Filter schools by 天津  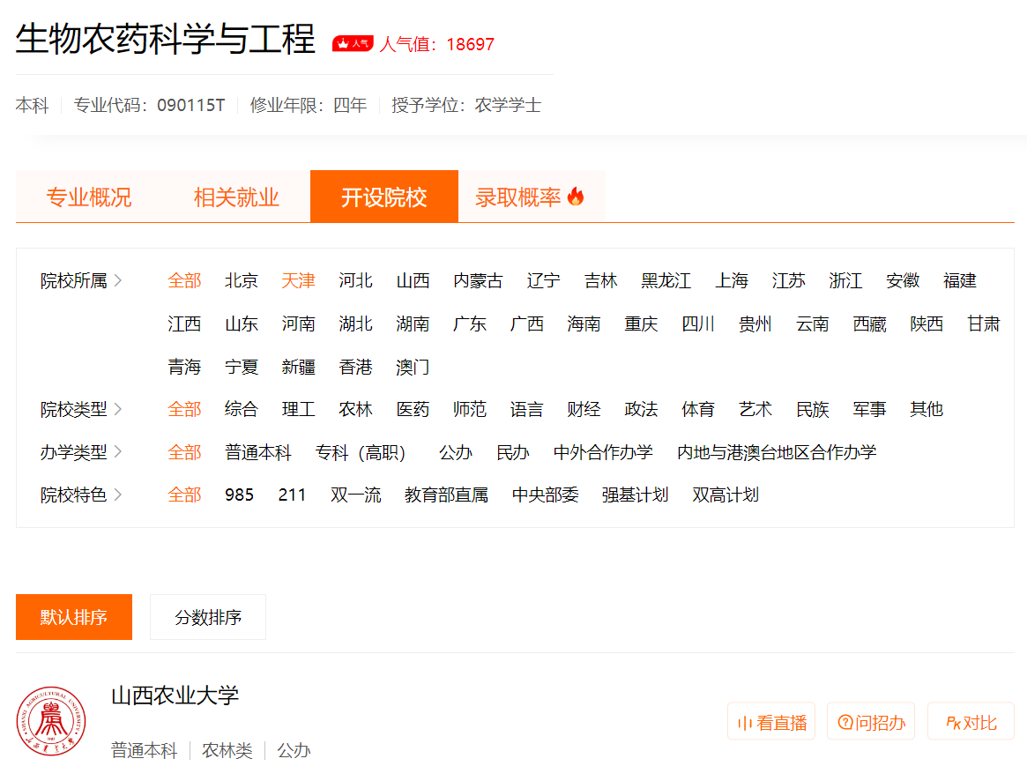pos(298,280)
